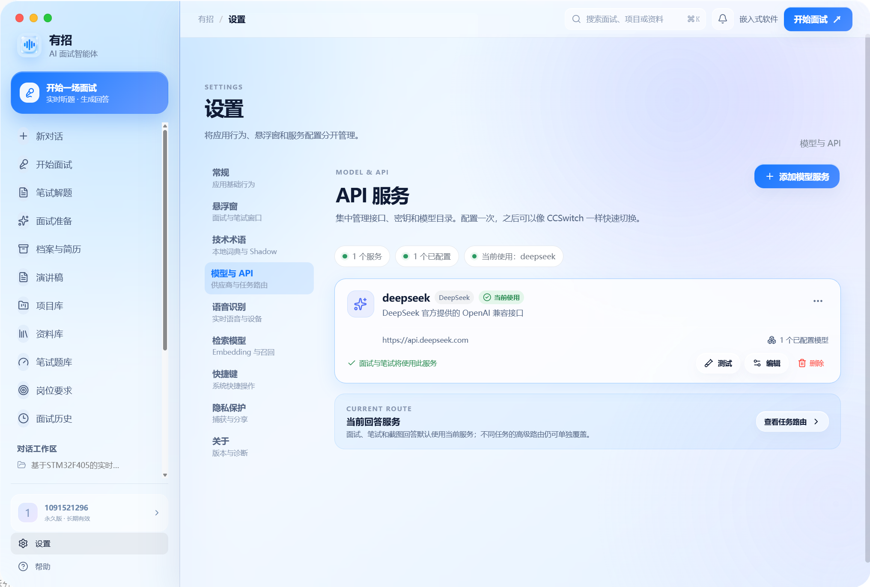Open the deepseek card three-dots menu
870x587 pixels.
click(x=818, y=301)
